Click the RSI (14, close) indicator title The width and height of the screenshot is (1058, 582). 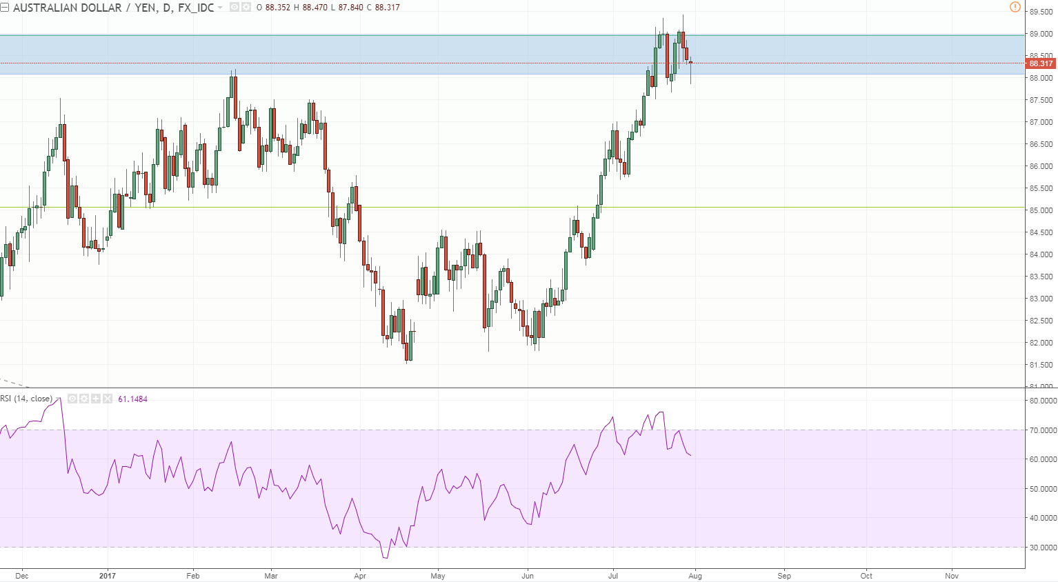[26, 399]
